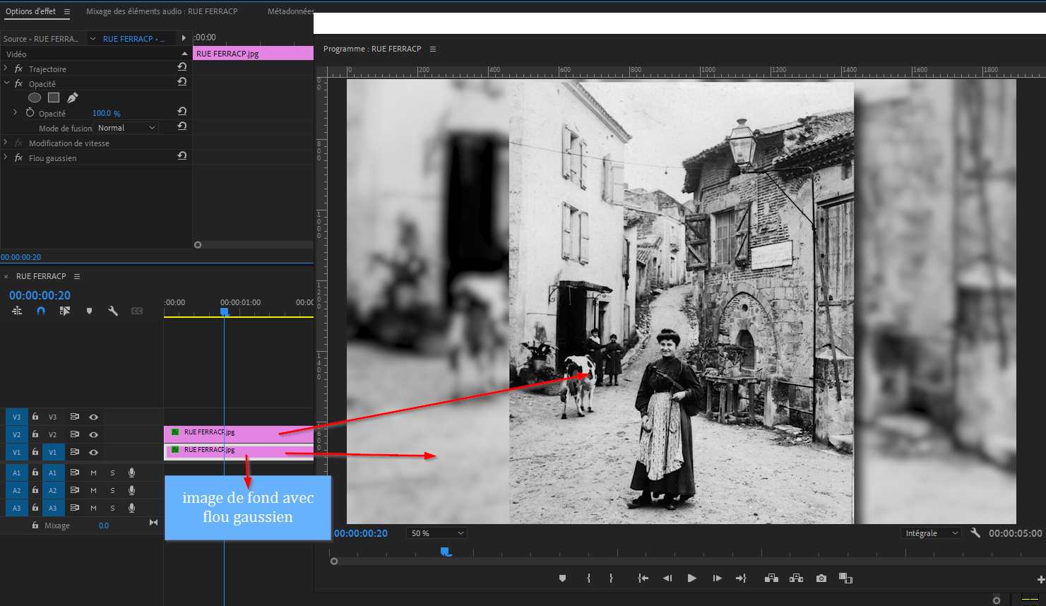Expand the Flou gaussien effect properties
The height and width of the screenshot is (606, 1046).
pos(6,158)
